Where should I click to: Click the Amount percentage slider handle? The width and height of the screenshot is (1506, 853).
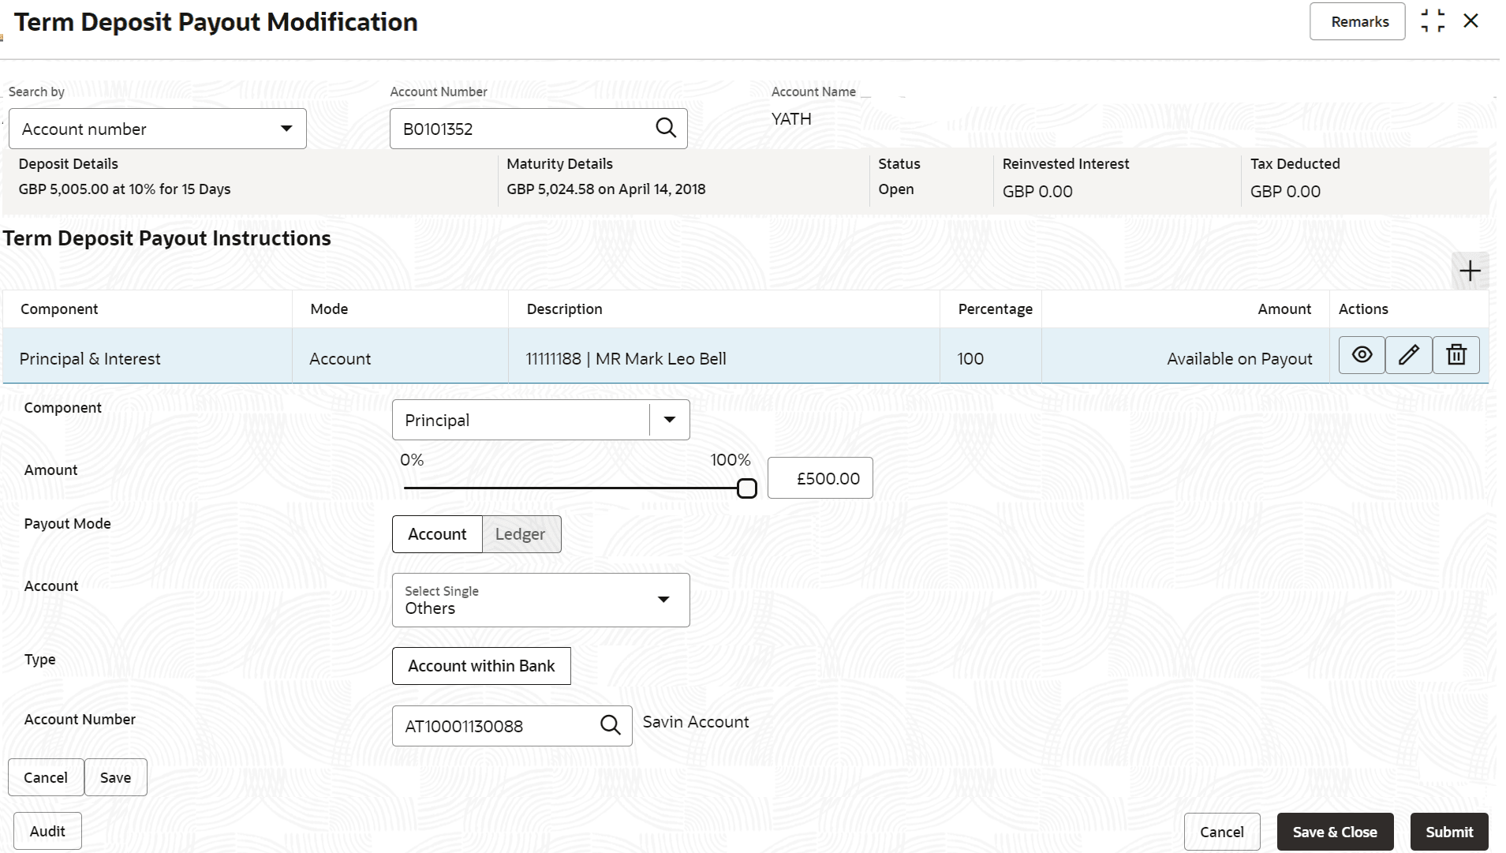tap(746, 488)
